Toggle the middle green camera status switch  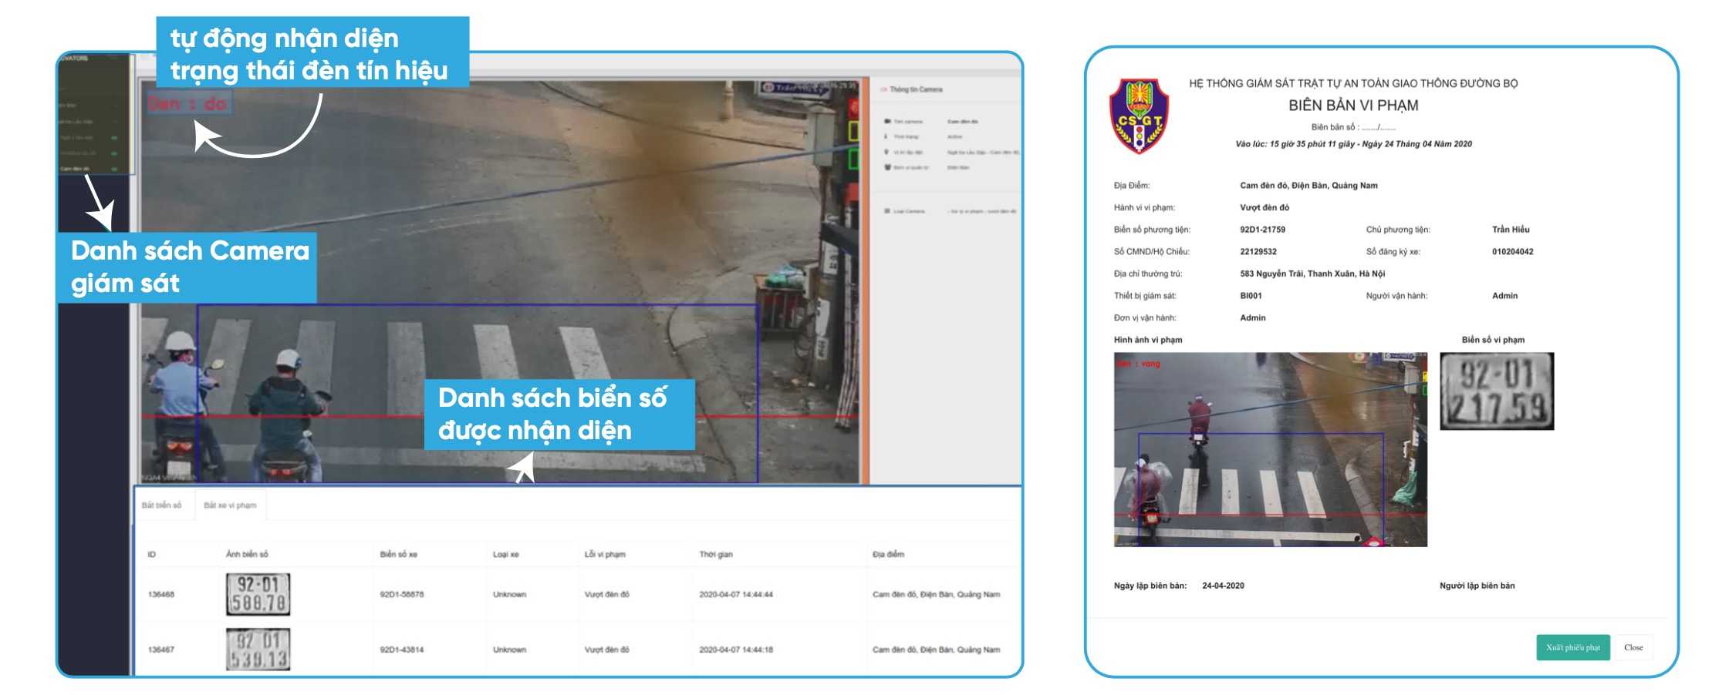point(114,153)
